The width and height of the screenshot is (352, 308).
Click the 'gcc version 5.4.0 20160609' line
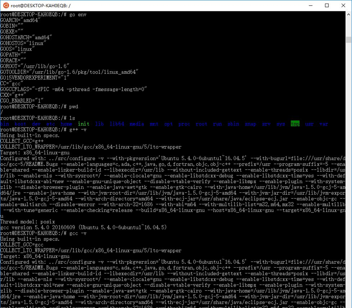[x=83, y=227]
